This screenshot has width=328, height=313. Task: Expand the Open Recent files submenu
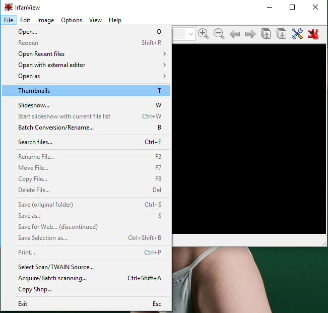point(86,54)
